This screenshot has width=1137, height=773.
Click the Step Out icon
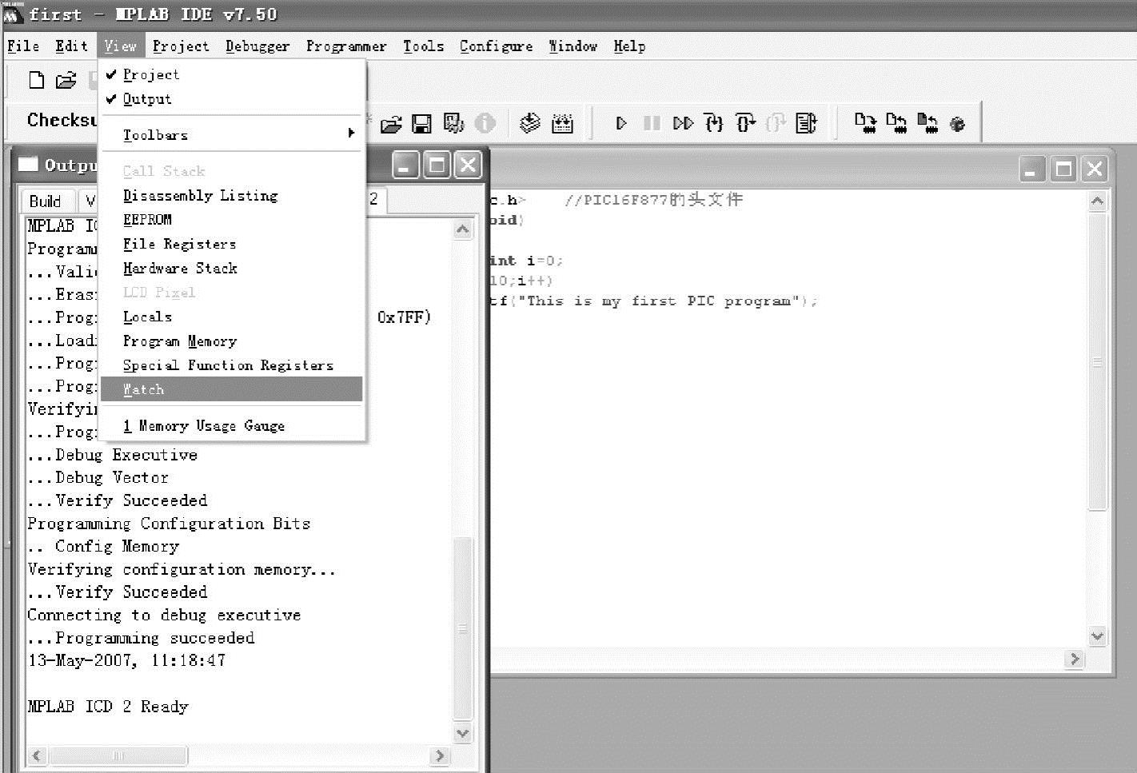pyautogui.click(x=775, y=123)
